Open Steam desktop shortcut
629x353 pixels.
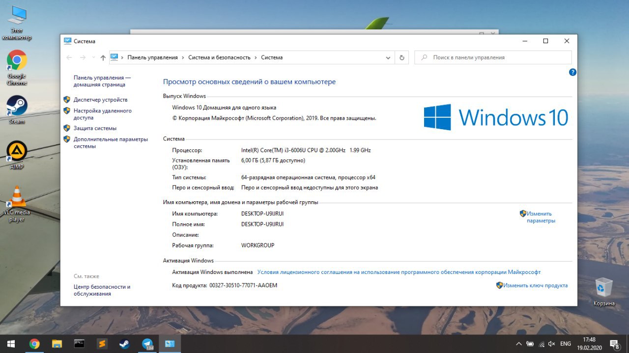pyautogui.click(x=17, y=109)
